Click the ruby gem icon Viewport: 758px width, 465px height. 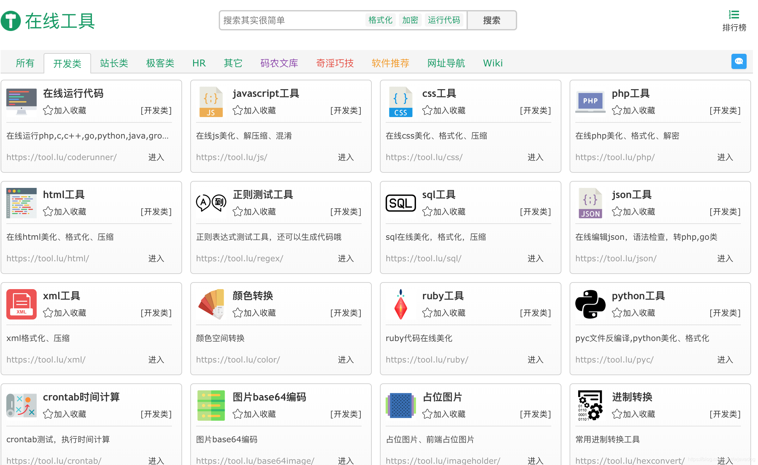pos(401,304)
